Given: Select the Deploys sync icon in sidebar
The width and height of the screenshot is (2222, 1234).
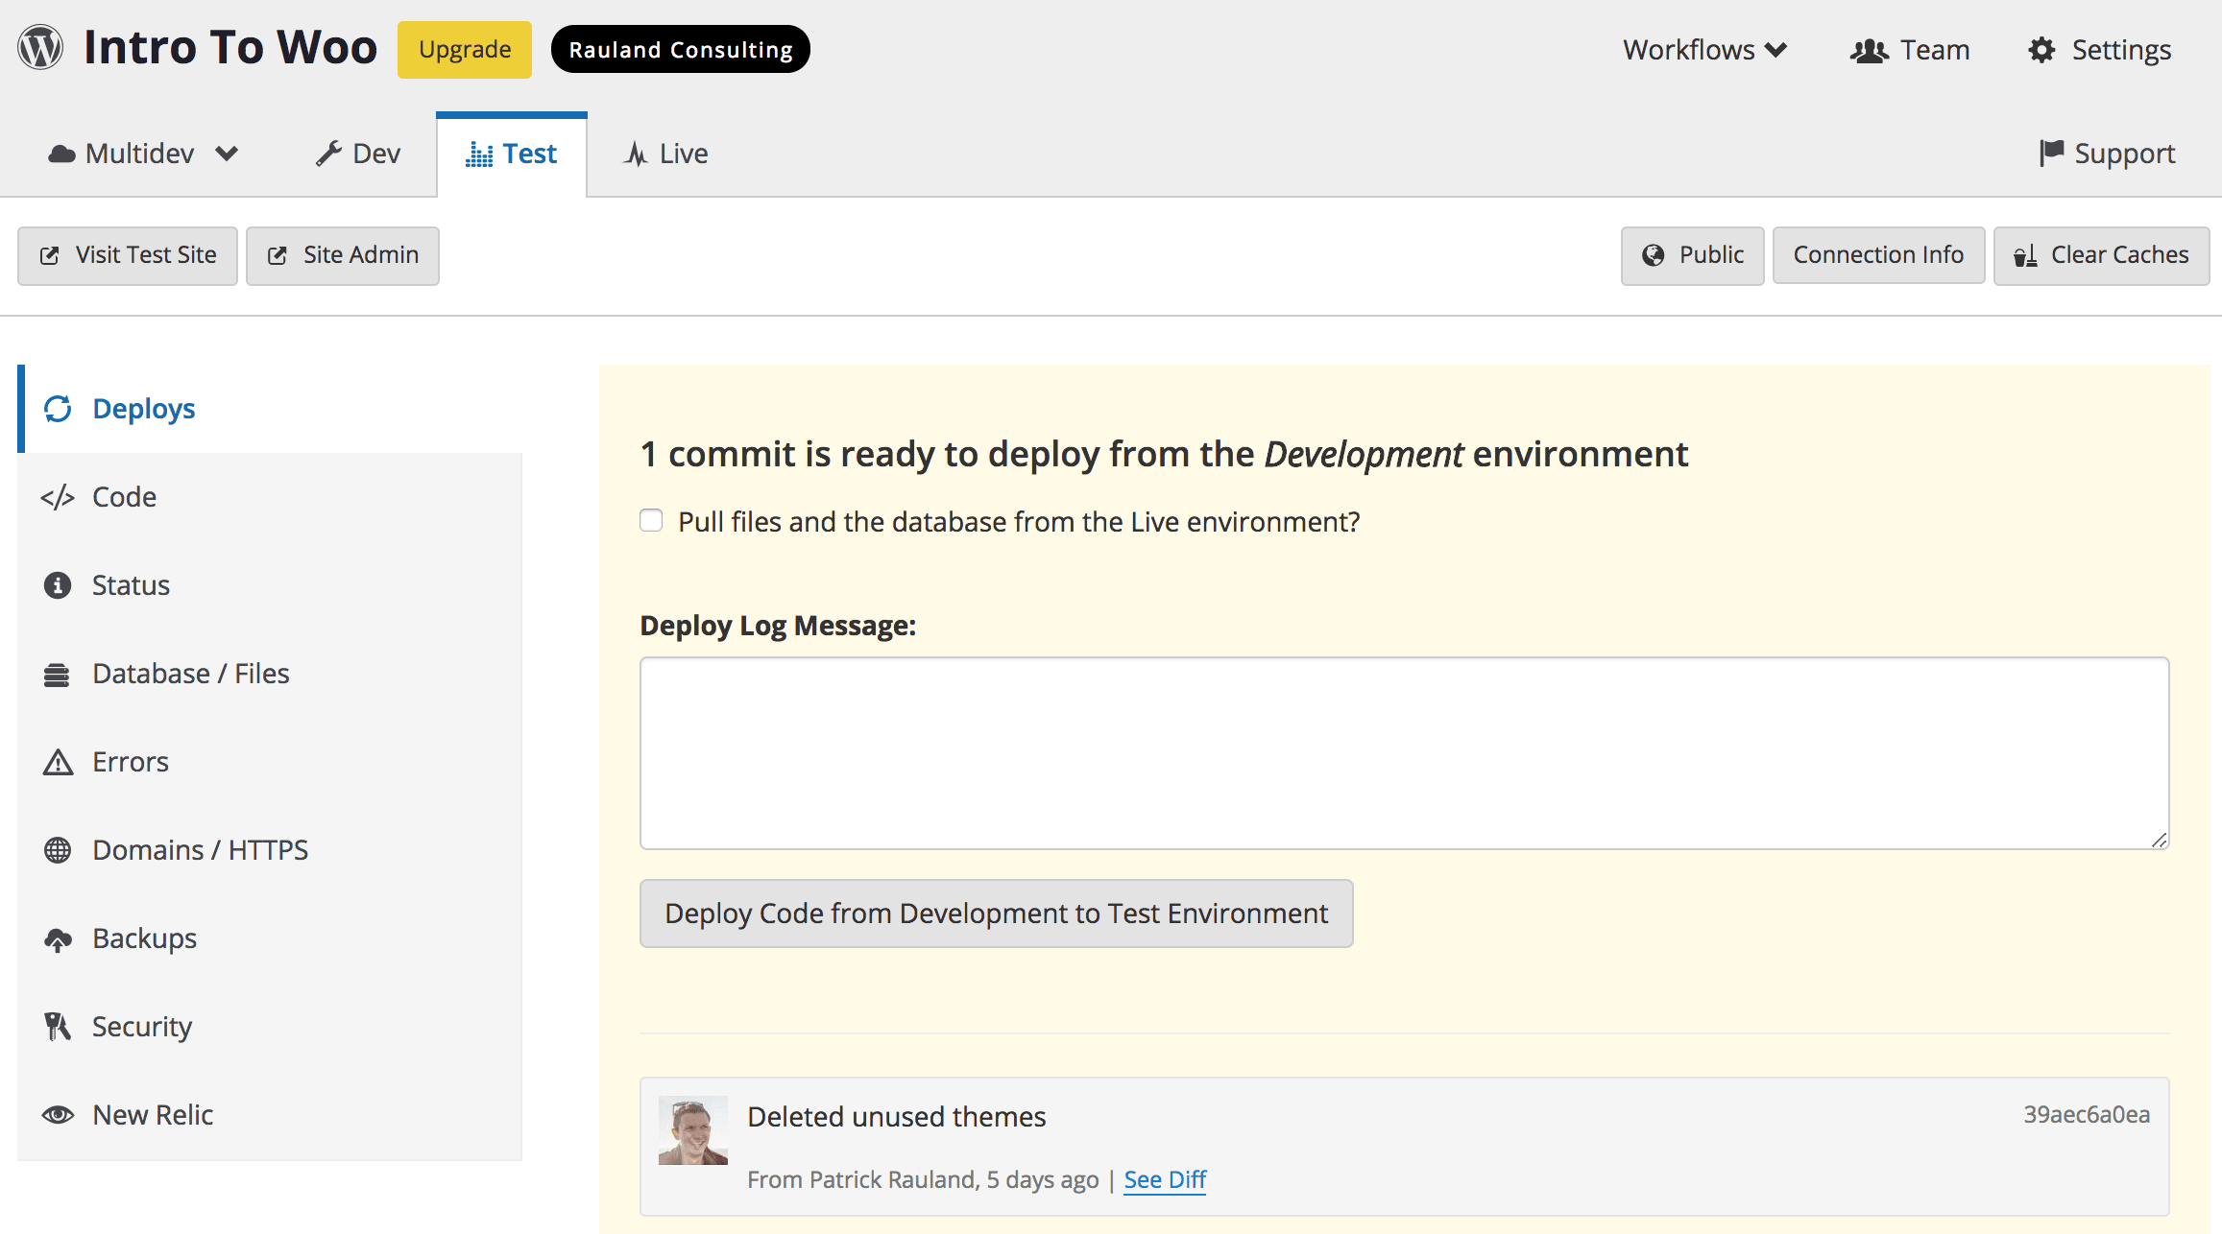Looking at the screenshot, I should pos(58,408).
